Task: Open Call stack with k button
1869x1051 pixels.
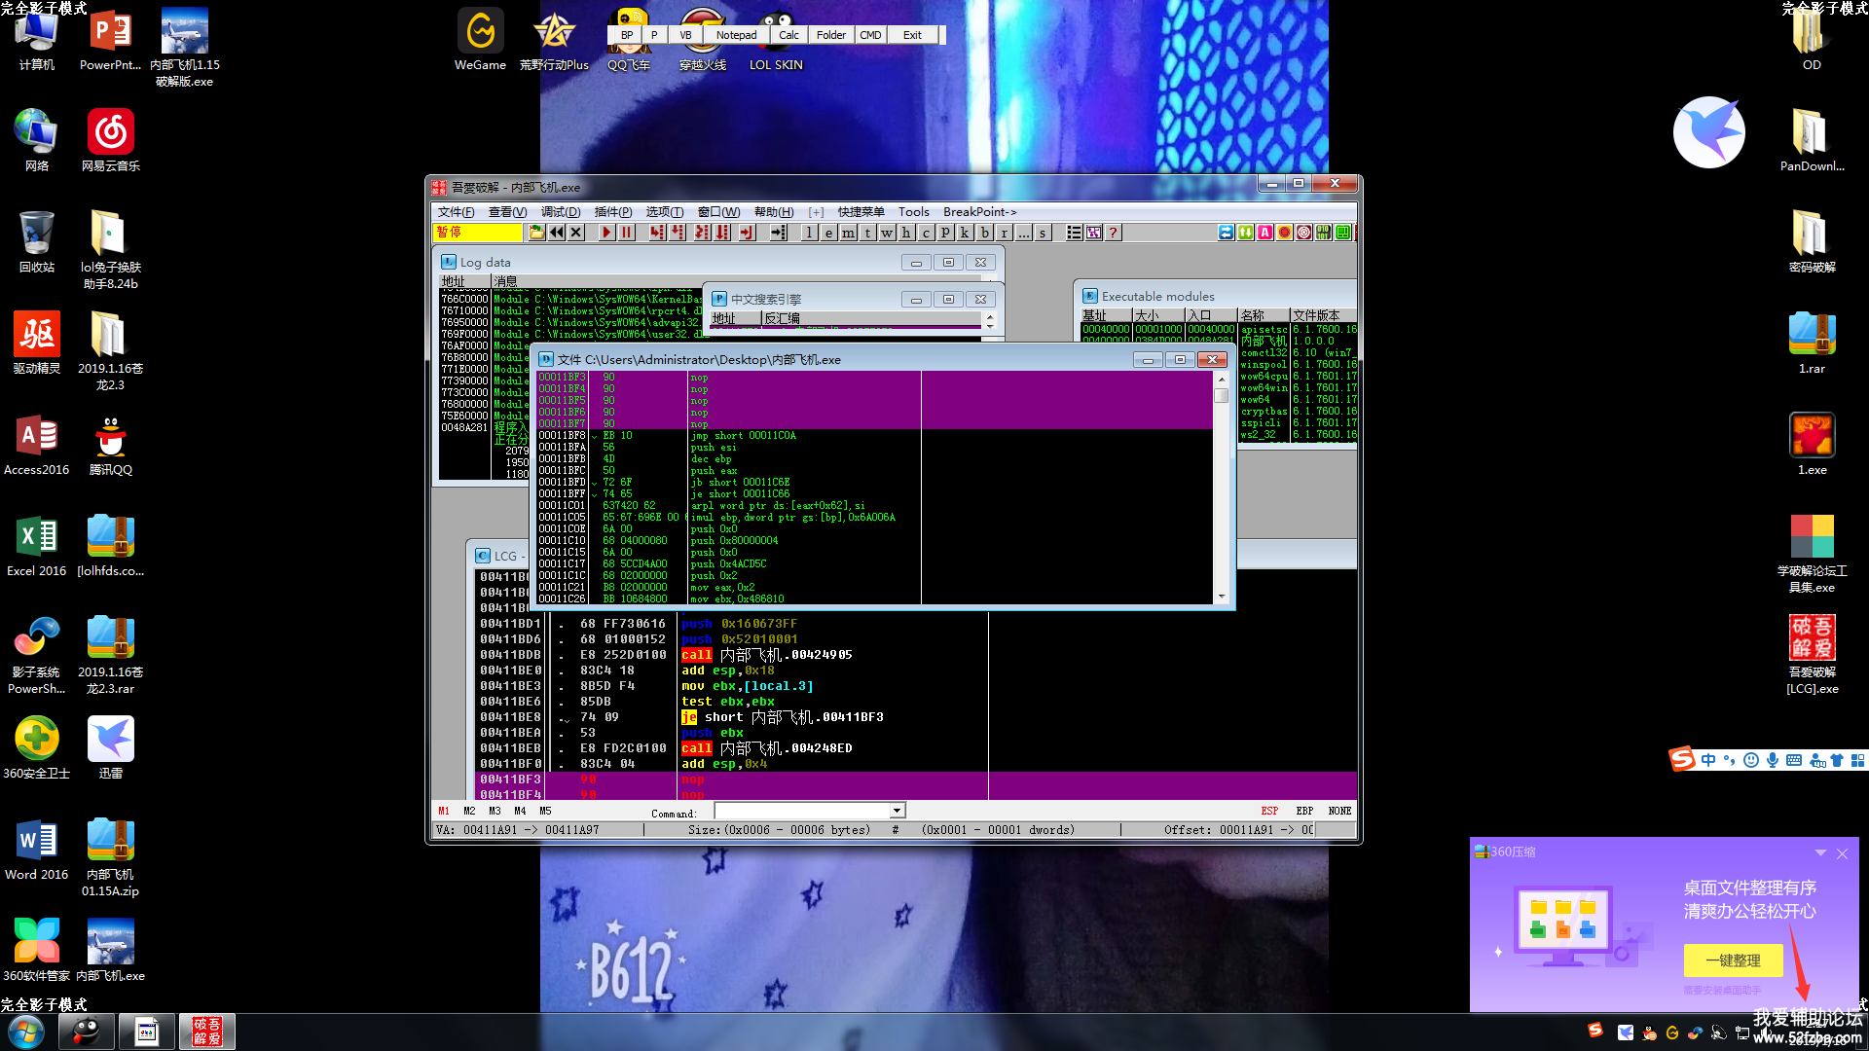Action: (965, 233)
